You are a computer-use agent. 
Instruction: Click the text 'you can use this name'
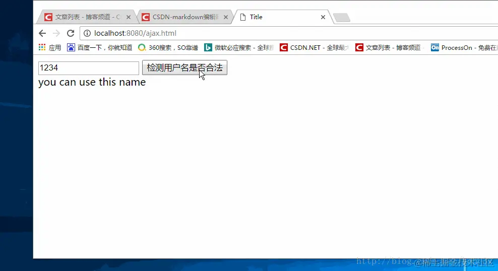click(x=92, y=82)
